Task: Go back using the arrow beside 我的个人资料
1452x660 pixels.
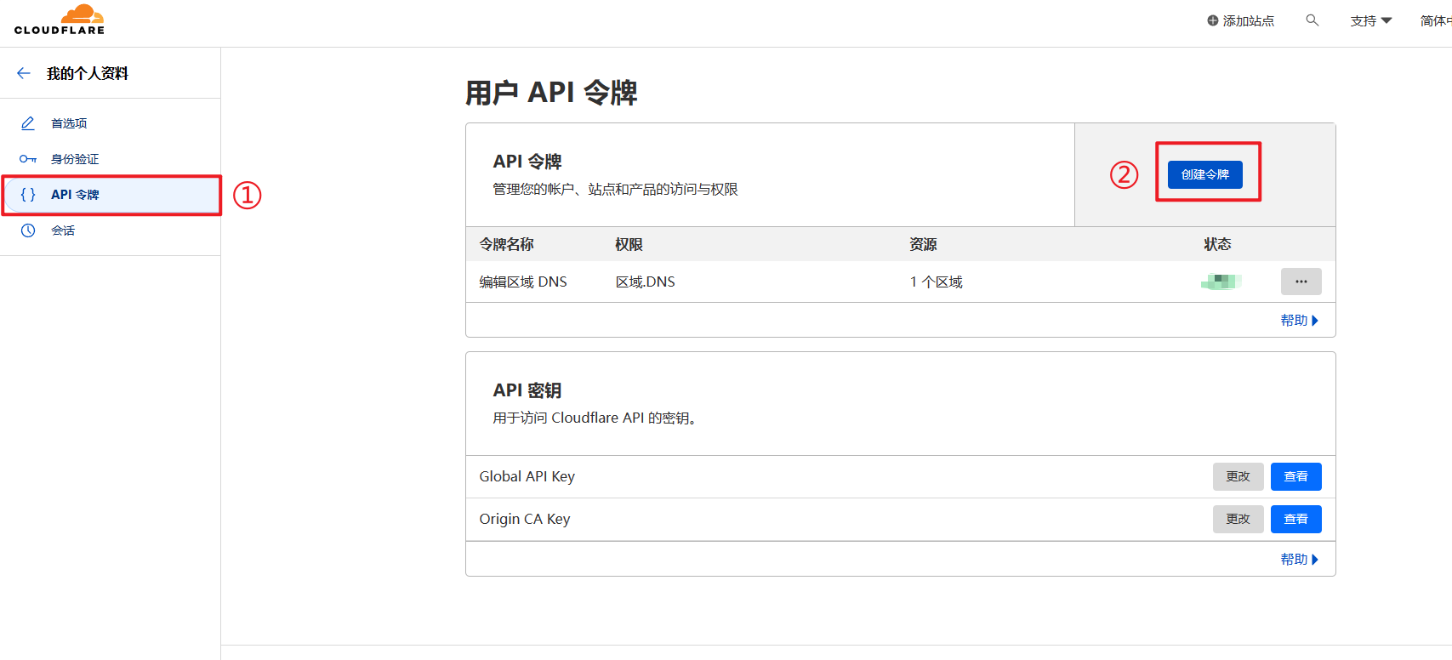Action: 24,73
